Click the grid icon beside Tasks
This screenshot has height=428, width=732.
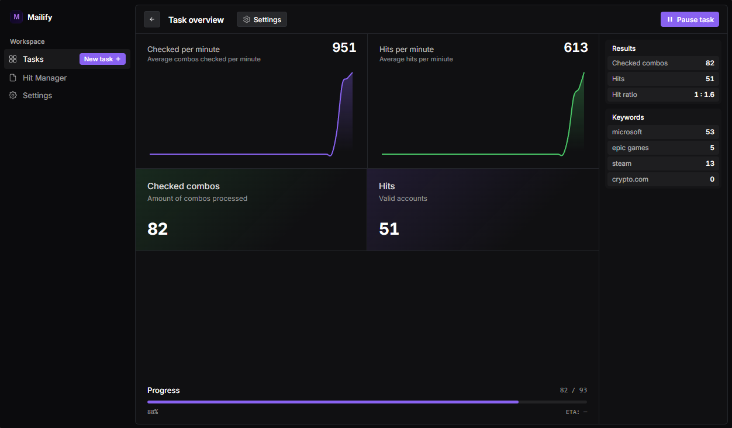[x=13, y=59]
